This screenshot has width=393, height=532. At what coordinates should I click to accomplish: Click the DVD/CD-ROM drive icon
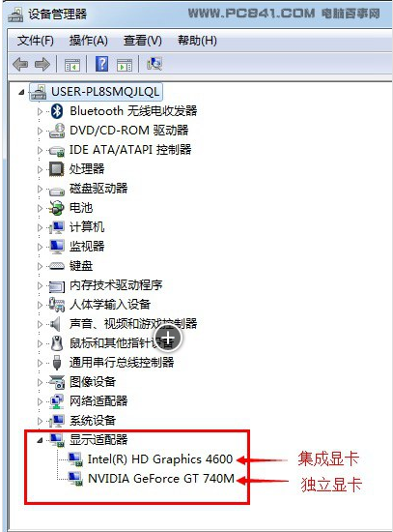click(57, 131)
